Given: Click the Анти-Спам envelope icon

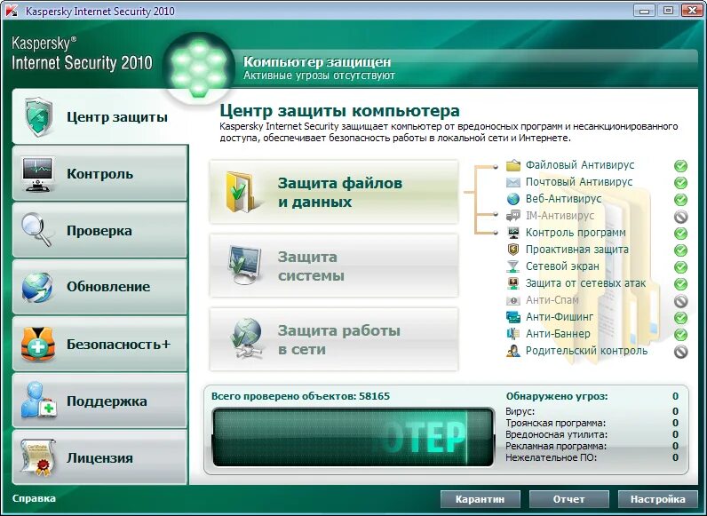Looking at the screenshot, I should pyautogui.click(x=513, y=300).
